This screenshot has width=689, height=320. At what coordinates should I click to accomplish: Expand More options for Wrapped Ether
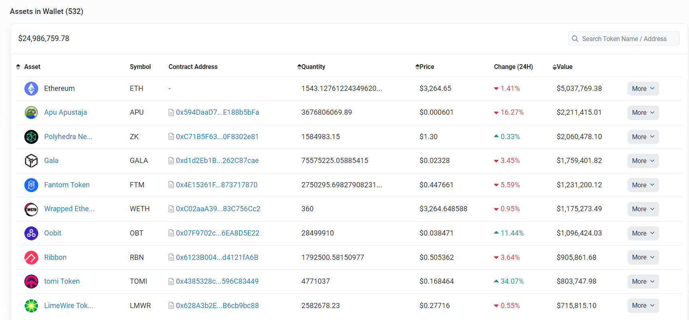click(643, 209)
